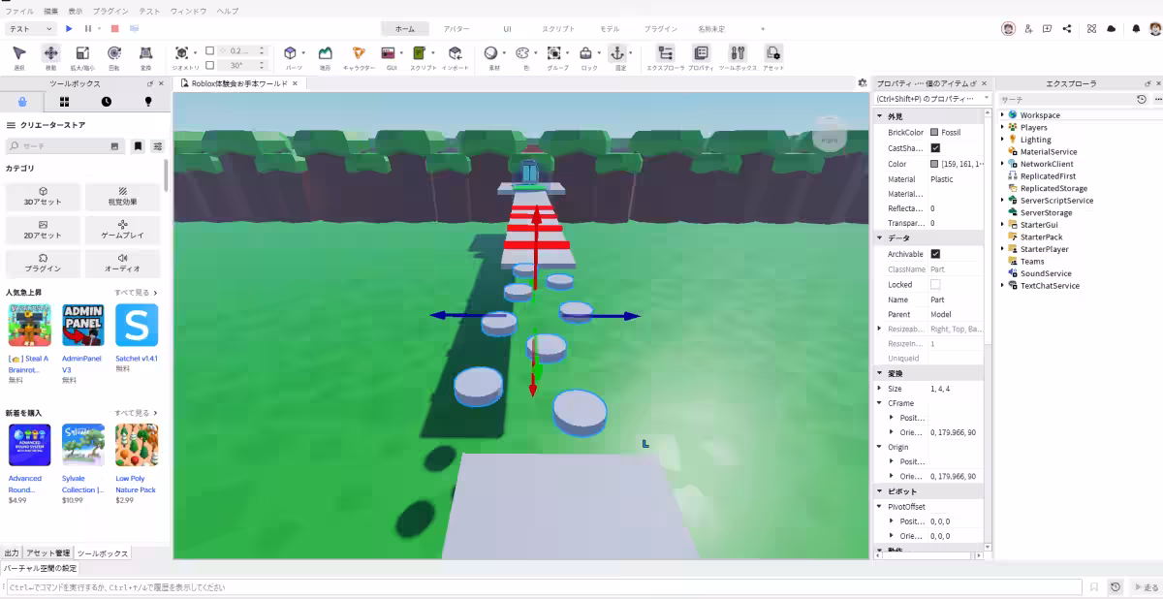Switch to the アバター ribbon tab

coord(456,29)
